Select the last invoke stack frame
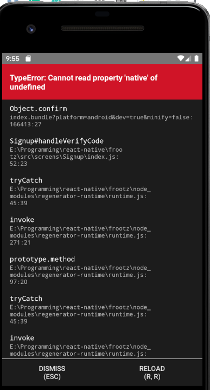210x390 pixels. point(102,346)
